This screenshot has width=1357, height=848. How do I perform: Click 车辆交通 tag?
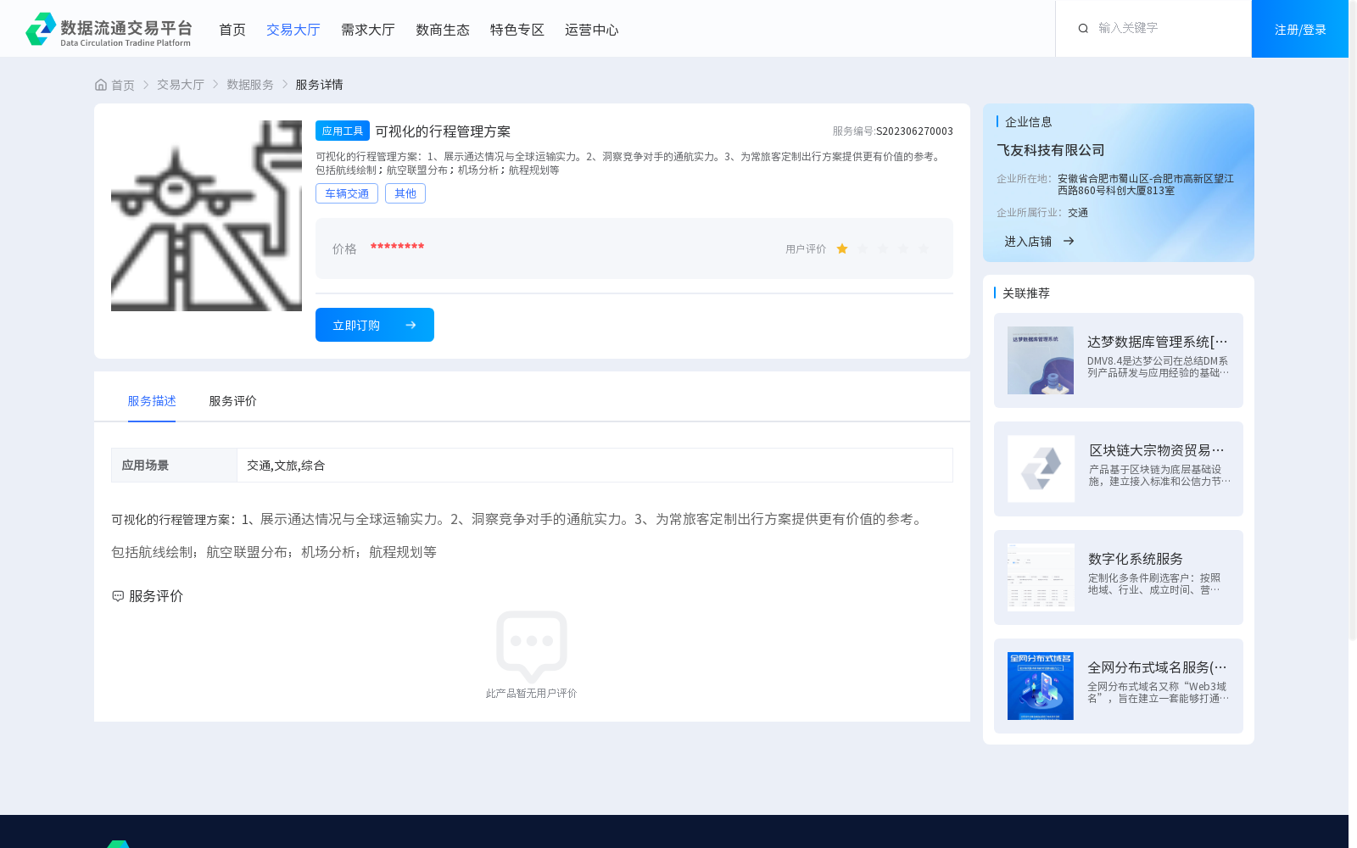(347, 193)
